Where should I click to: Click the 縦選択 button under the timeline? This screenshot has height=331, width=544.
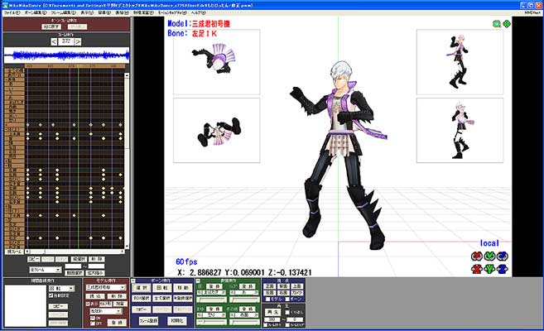[x=79, y=259]
